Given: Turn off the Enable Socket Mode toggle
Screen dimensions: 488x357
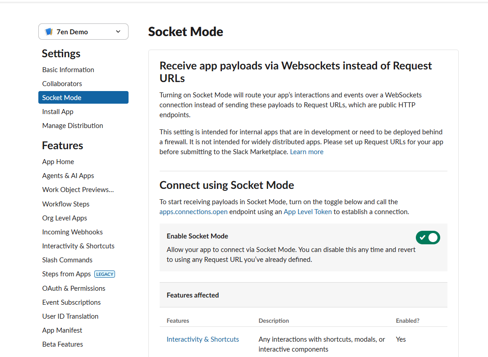Looking at the screenshot, I should pyautogui.click(x=428, y=238).
